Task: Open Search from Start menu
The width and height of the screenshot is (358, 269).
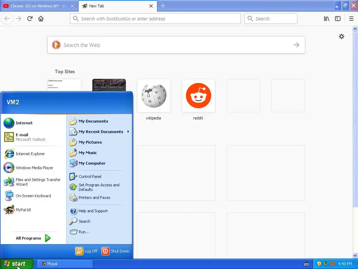Action: click(100, 221)
